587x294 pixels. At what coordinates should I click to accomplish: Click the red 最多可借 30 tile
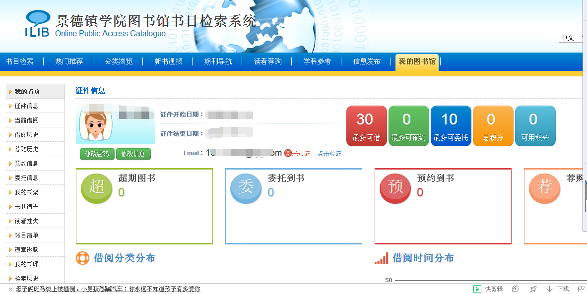click(366, 126)
